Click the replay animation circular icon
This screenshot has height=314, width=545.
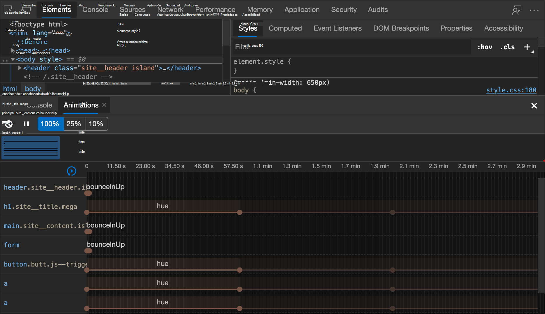pyautogui.click(x=72, y=171)
